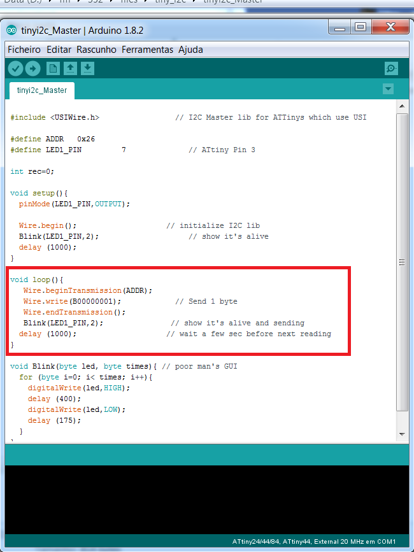Screen dimensions: 414x552
Task: Click the Arduino logo in the title bar
Action: pyautogui.click(x=11, y=31)
